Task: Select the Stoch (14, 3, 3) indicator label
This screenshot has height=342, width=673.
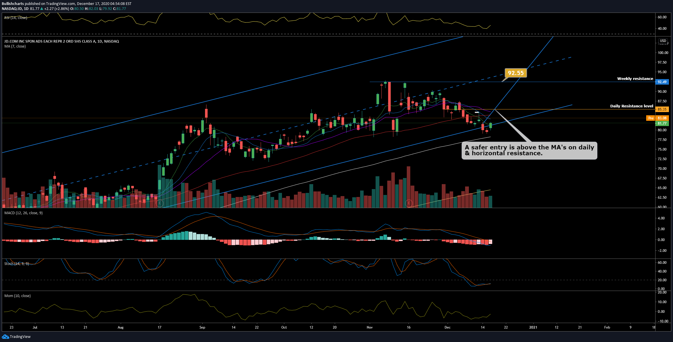Action: pos(17,264)
